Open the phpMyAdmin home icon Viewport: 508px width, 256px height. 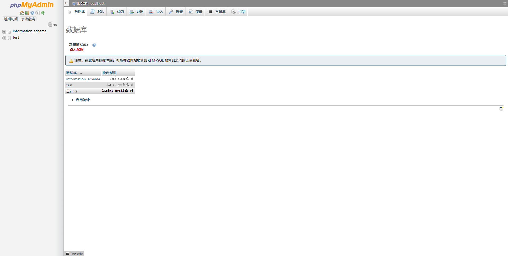click(x=22, y=13)
